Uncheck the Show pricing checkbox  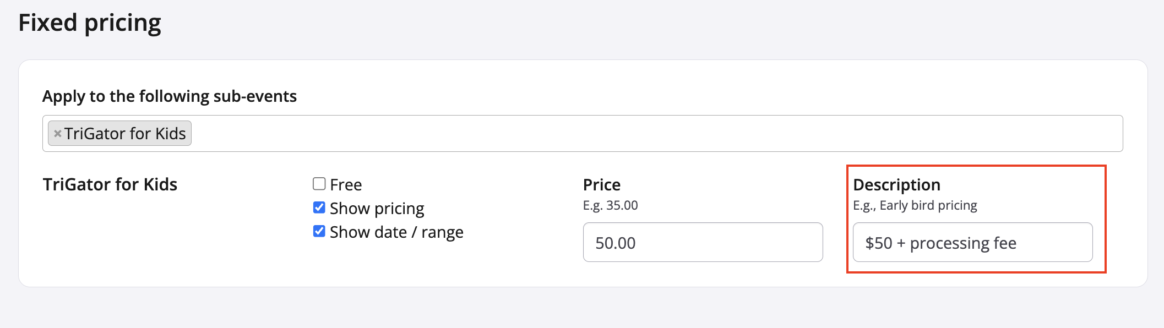point(319,207)
